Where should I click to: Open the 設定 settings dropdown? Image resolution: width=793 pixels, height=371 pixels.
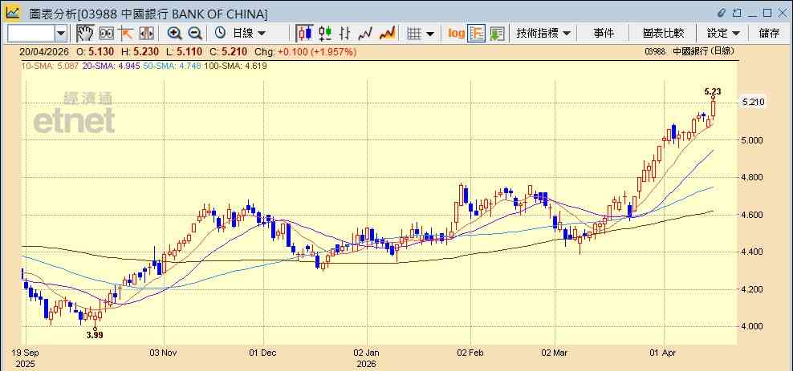coord(723,34)
